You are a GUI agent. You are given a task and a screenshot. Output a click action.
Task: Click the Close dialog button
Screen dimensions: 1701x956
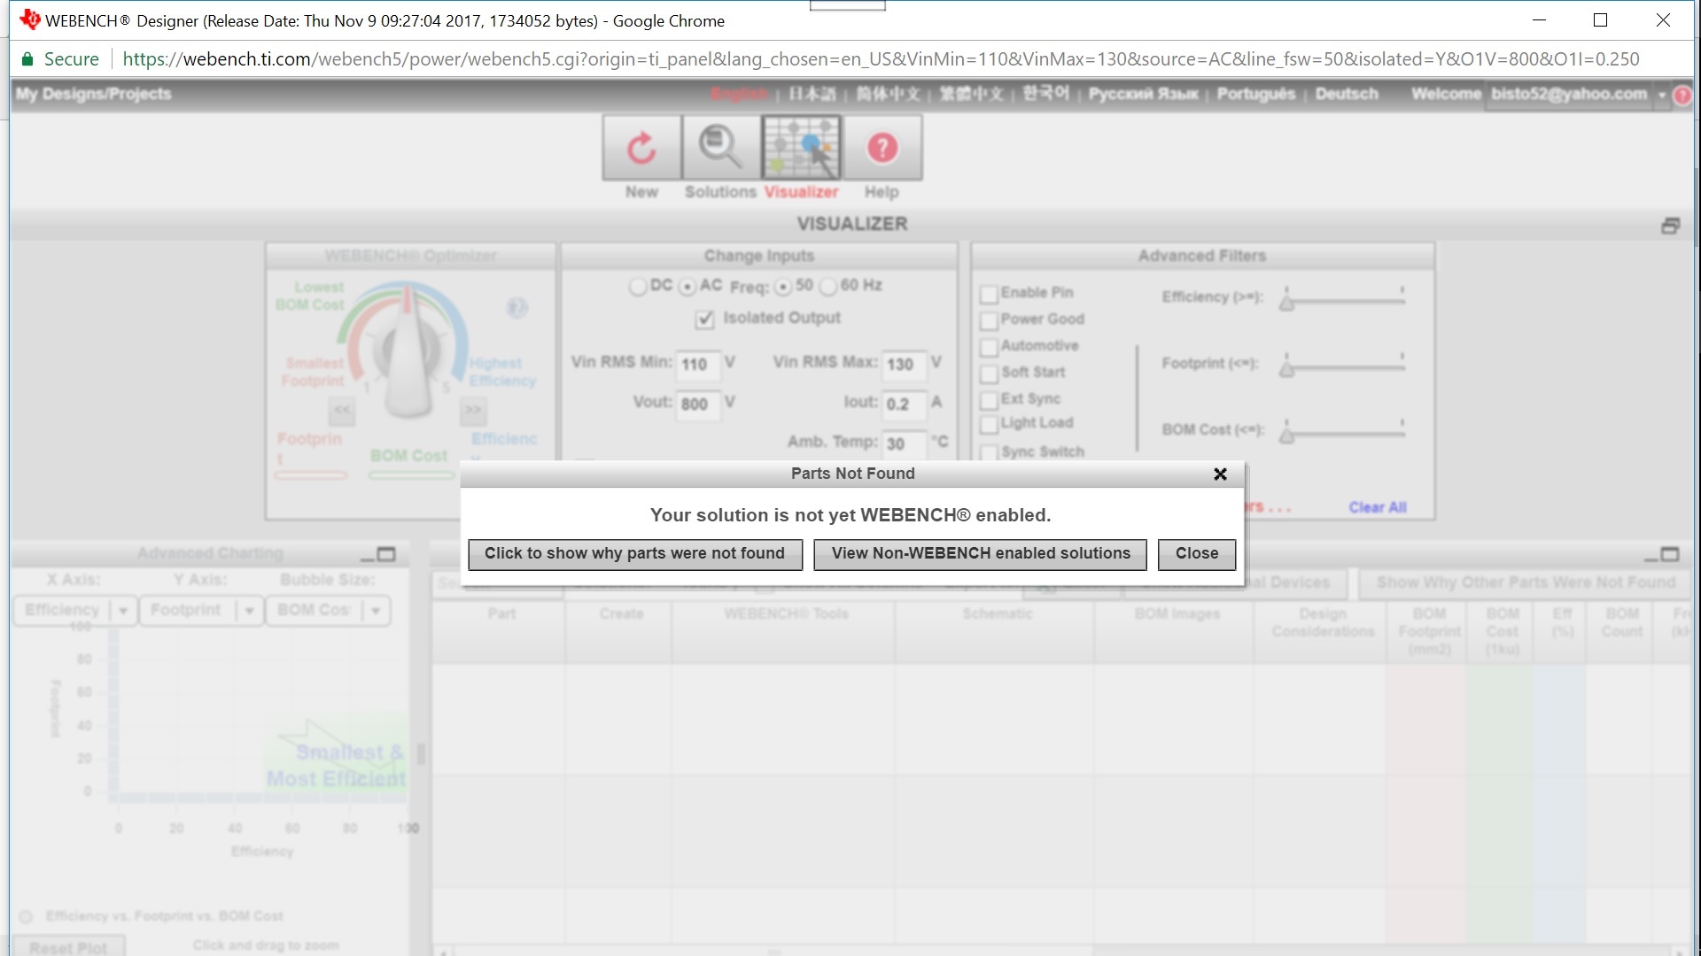coord(1196,554)
